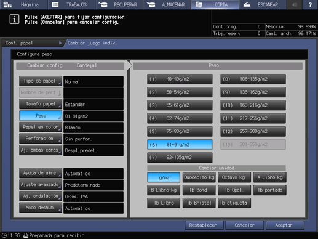This screenshot has width=318, height=239.
Task: Click the speaker volume icon
Action: coord(295,4)
